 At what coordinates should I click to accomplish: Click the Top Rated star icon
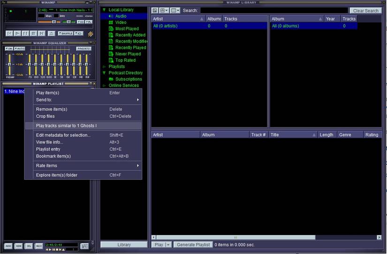[111, 60]
